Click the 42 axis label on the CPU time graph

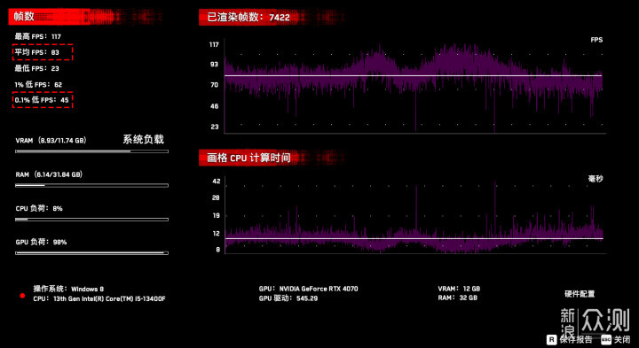pos(216,182)
